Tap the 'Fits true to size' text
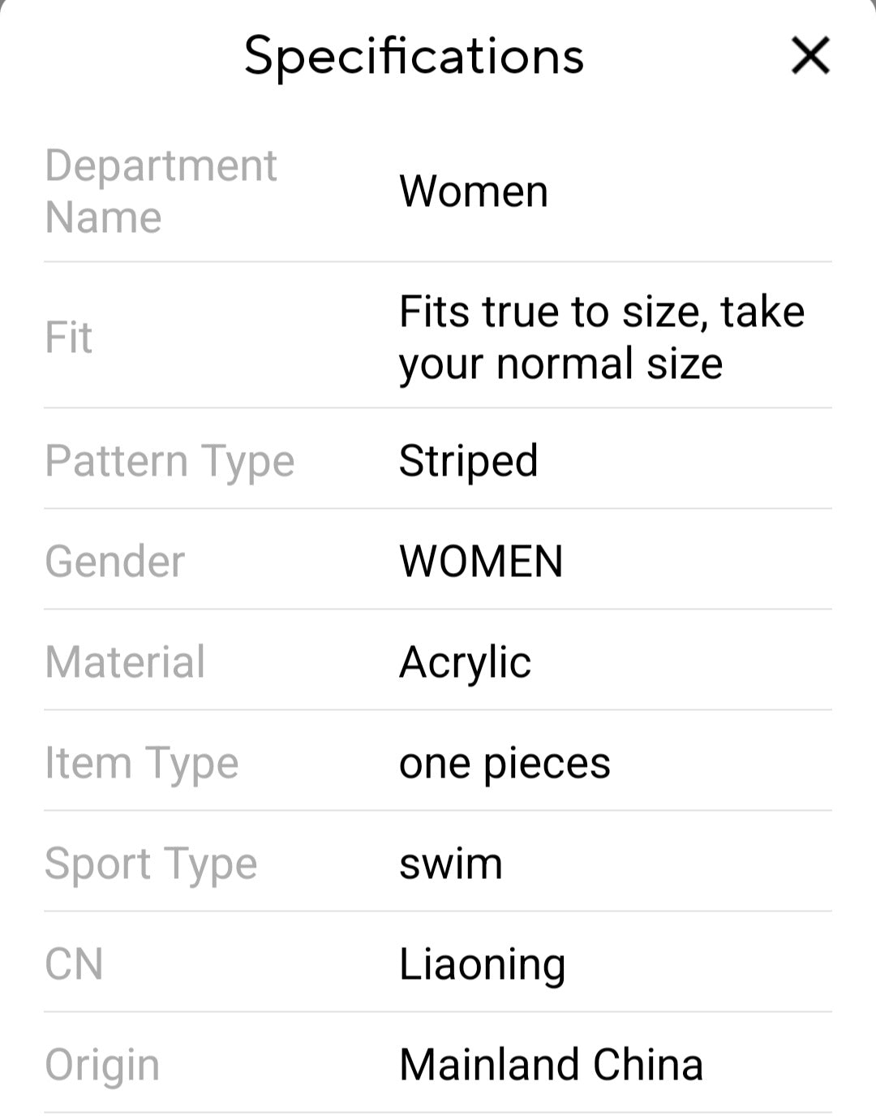The height and width of the screenshot is (1116, 876). (601, 338)
